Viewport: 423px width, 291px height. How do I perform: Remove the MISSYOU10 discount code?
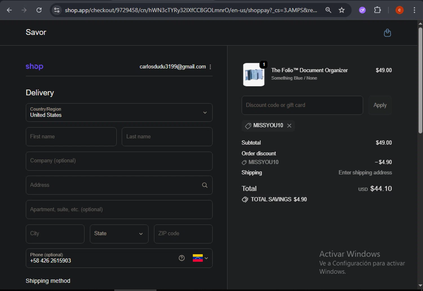289,126
